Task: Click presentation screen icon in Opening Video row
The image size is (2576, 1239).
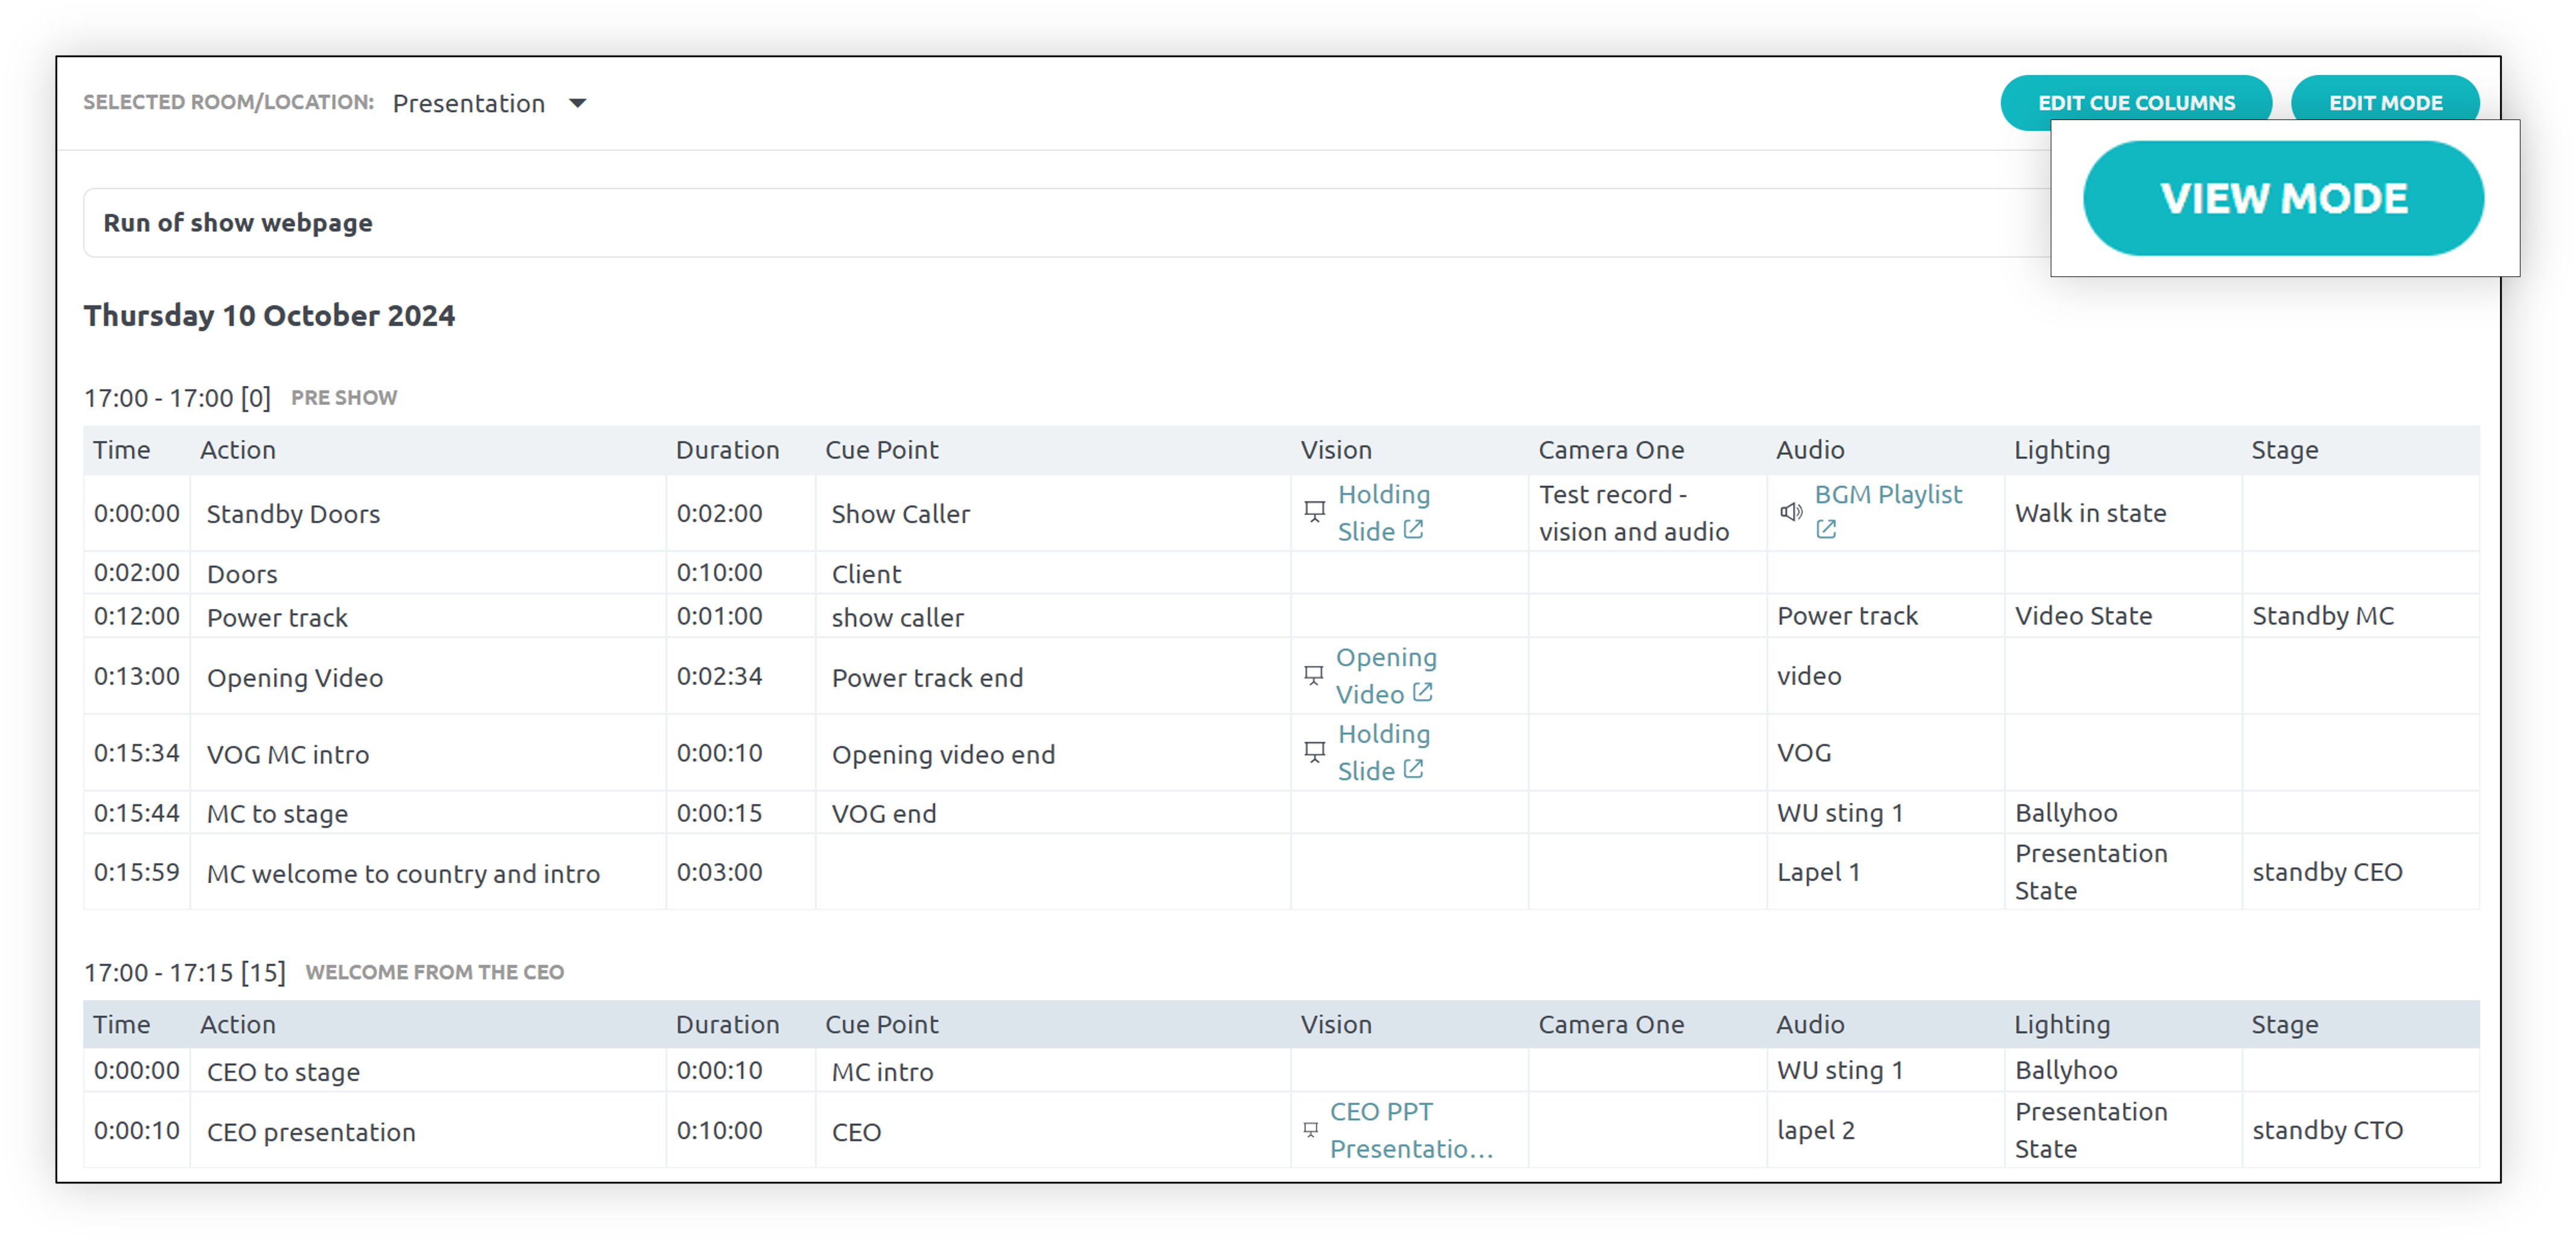Action: point(1313,675)
